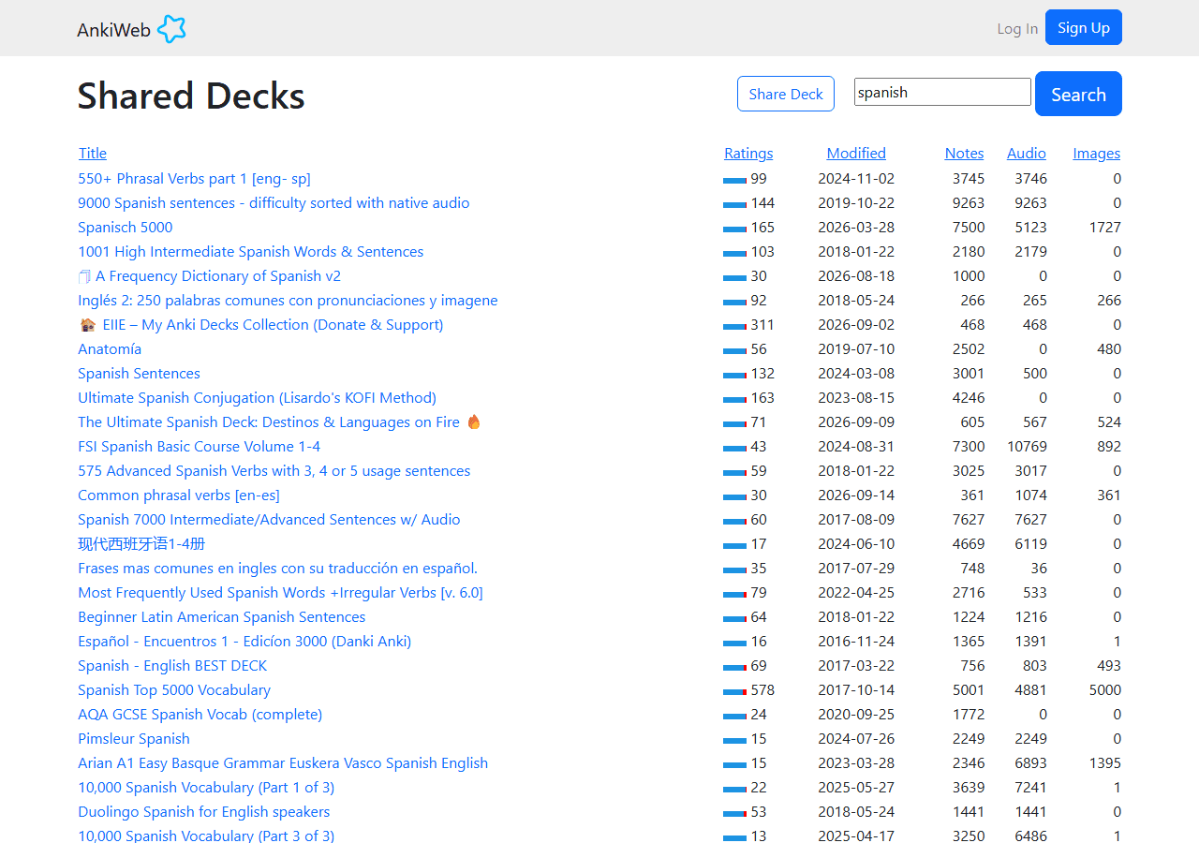Focus the search field containing 'spanish'
The image size is (1199, 843).
click(942, 92)
